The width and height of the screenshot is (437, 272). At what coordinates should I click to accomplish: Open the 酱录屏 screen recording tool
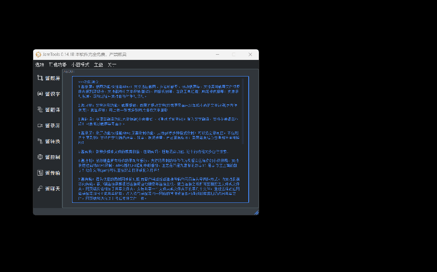point(49,125)
